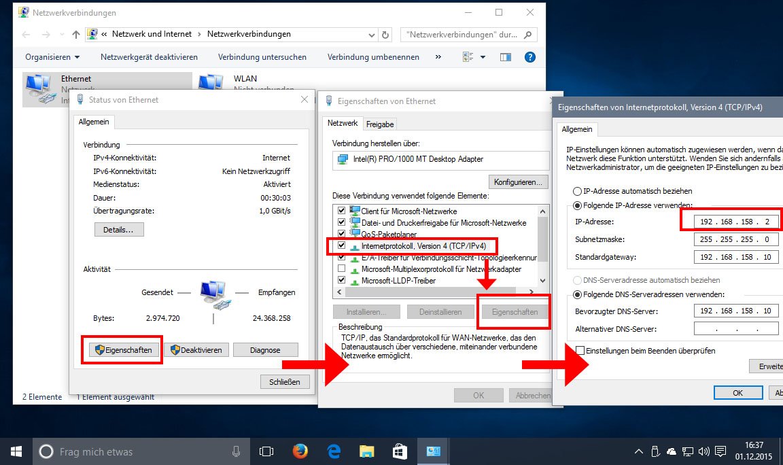Click the Control Panel taskbar icon
The image size is (783, 465).
pos(433,451)
